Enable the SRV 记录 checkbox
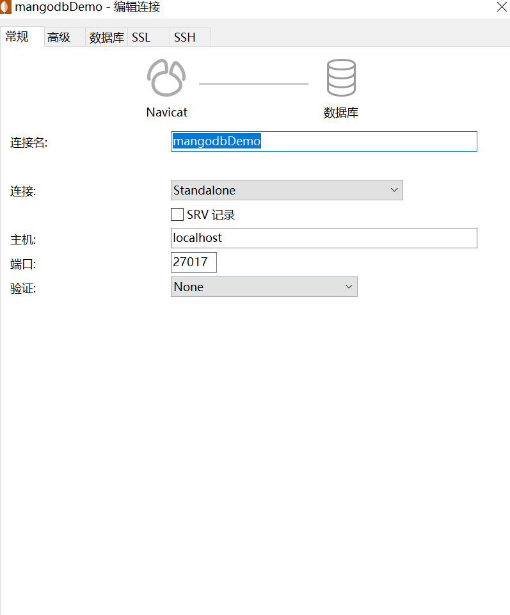Screen dimensions: 510x615 177,214
